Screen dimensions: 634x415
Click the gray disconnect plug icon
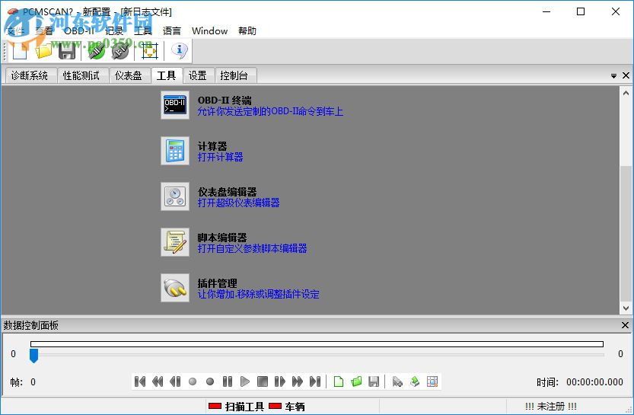pyautogui.click(x=120, y=51)
